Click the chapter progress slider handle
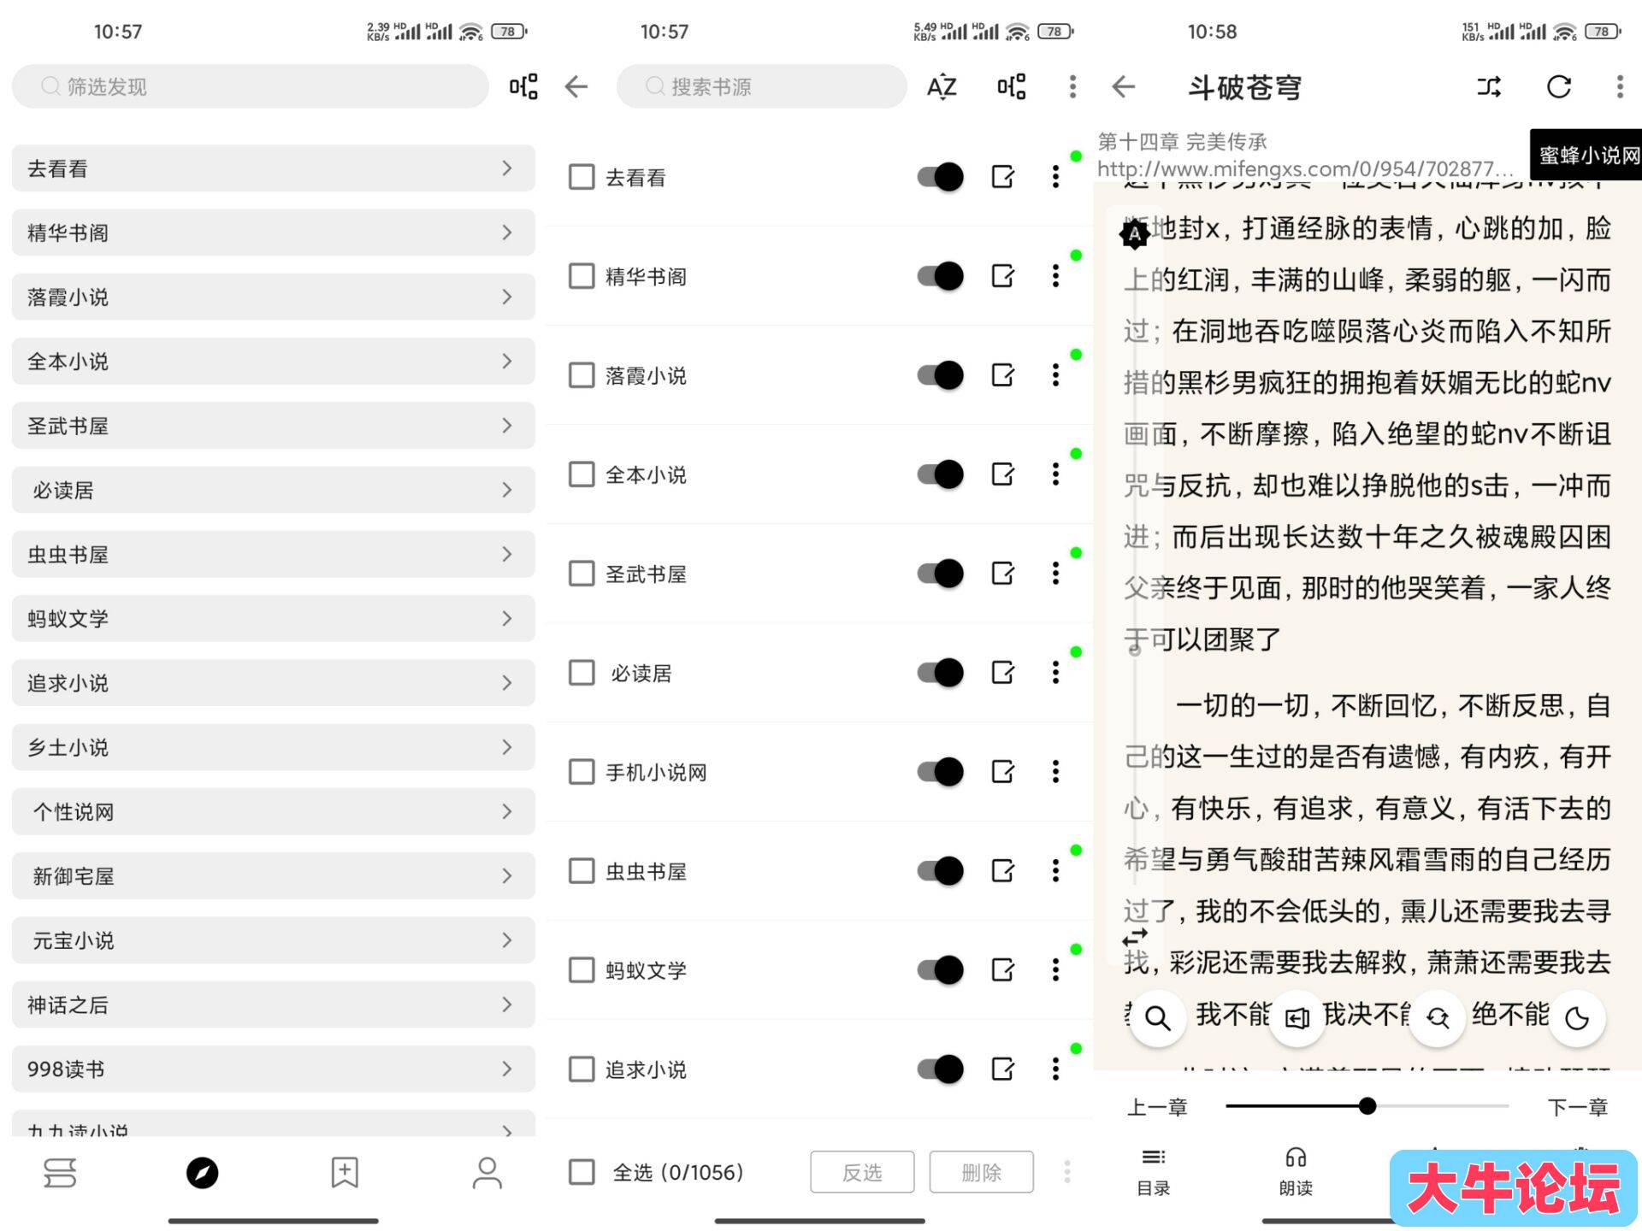This screenshot has width=1642, height=1231. [1367, 1106]
